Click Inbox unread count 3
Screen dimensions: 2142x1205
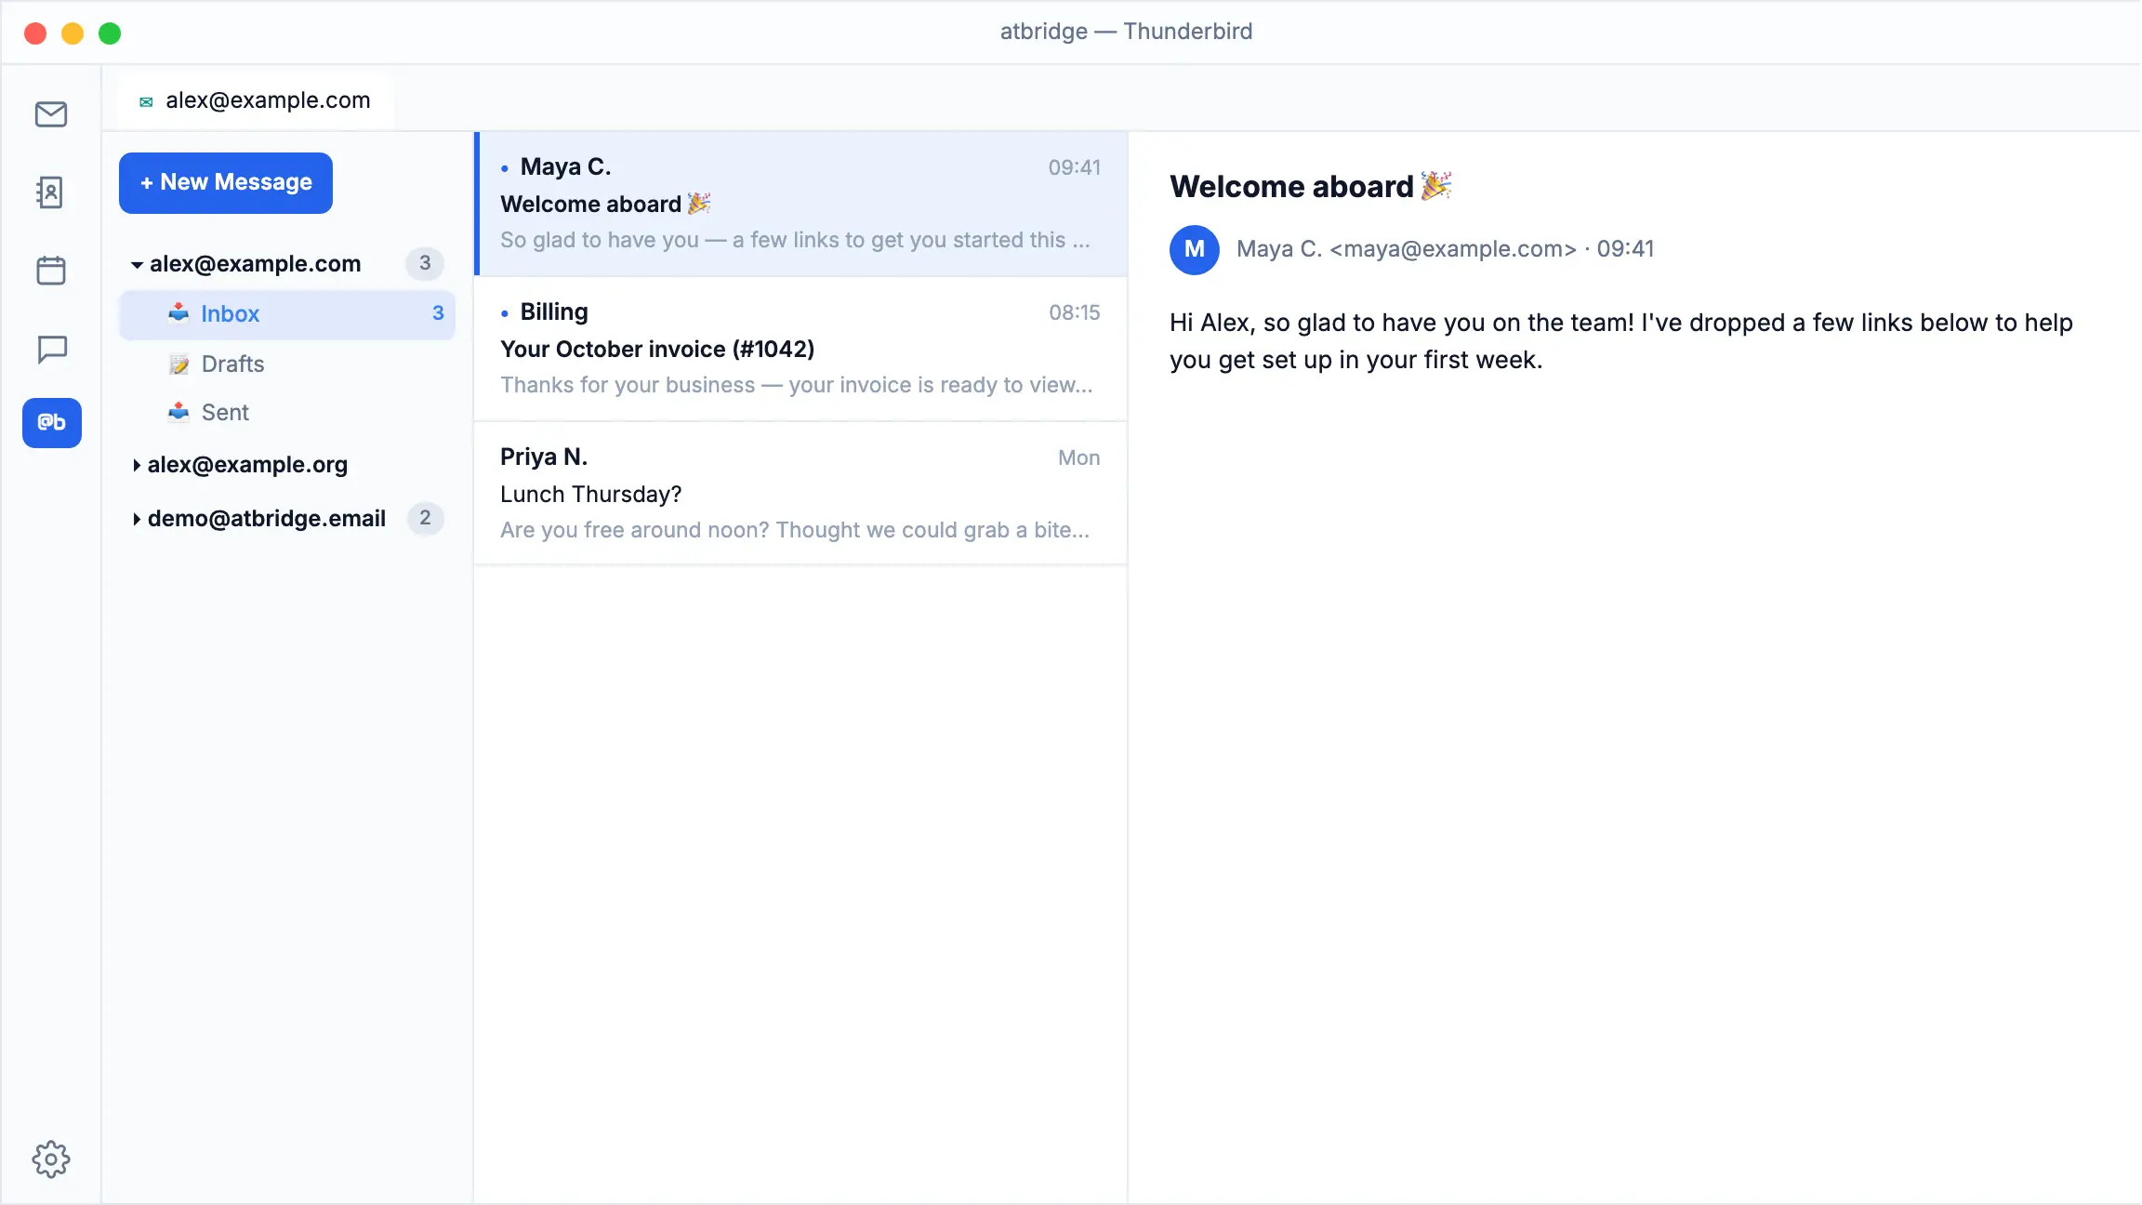pyautogui.click(x=438, y=313)
